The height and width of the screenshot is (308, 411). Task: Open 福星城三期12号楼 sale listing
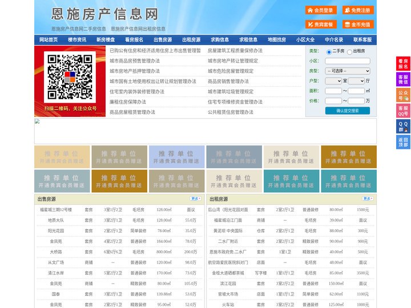(x=56, y=210)
